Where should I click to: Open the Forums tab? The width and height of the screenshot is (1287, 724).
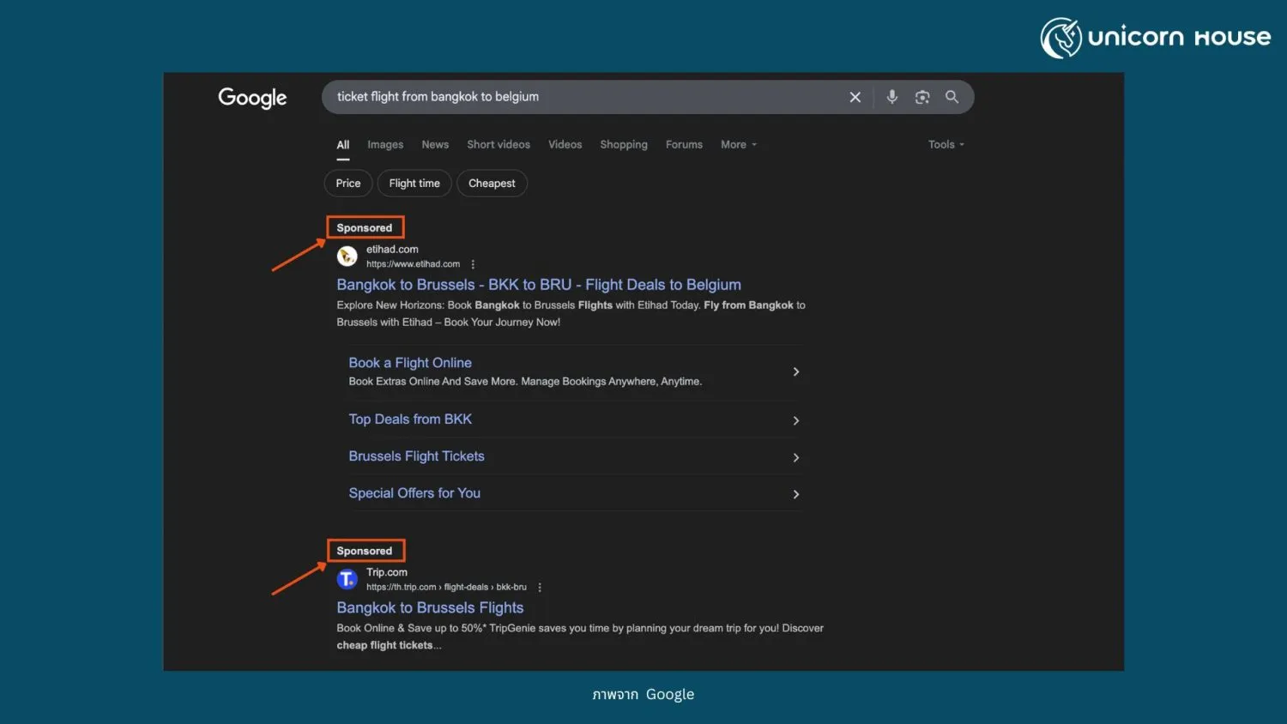(x=684, y=145)
